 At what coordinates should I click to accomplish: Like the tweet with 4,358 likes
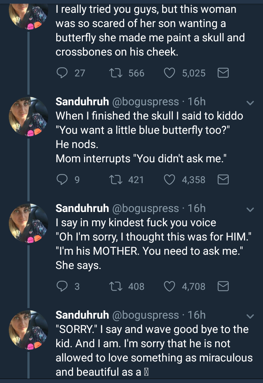tap(169, 179)
